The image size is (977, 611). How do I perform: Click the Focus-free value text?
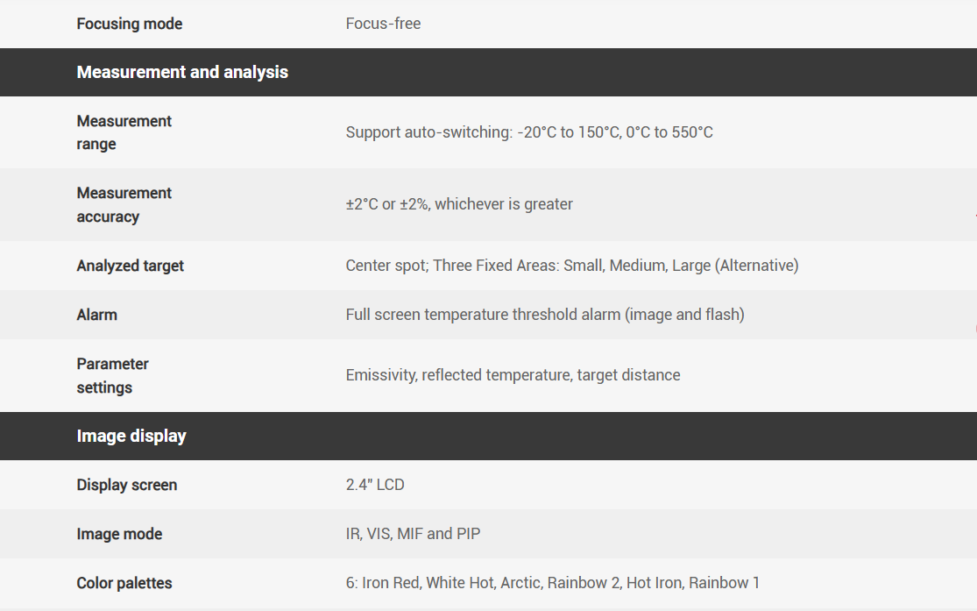[x=383, y=24]
